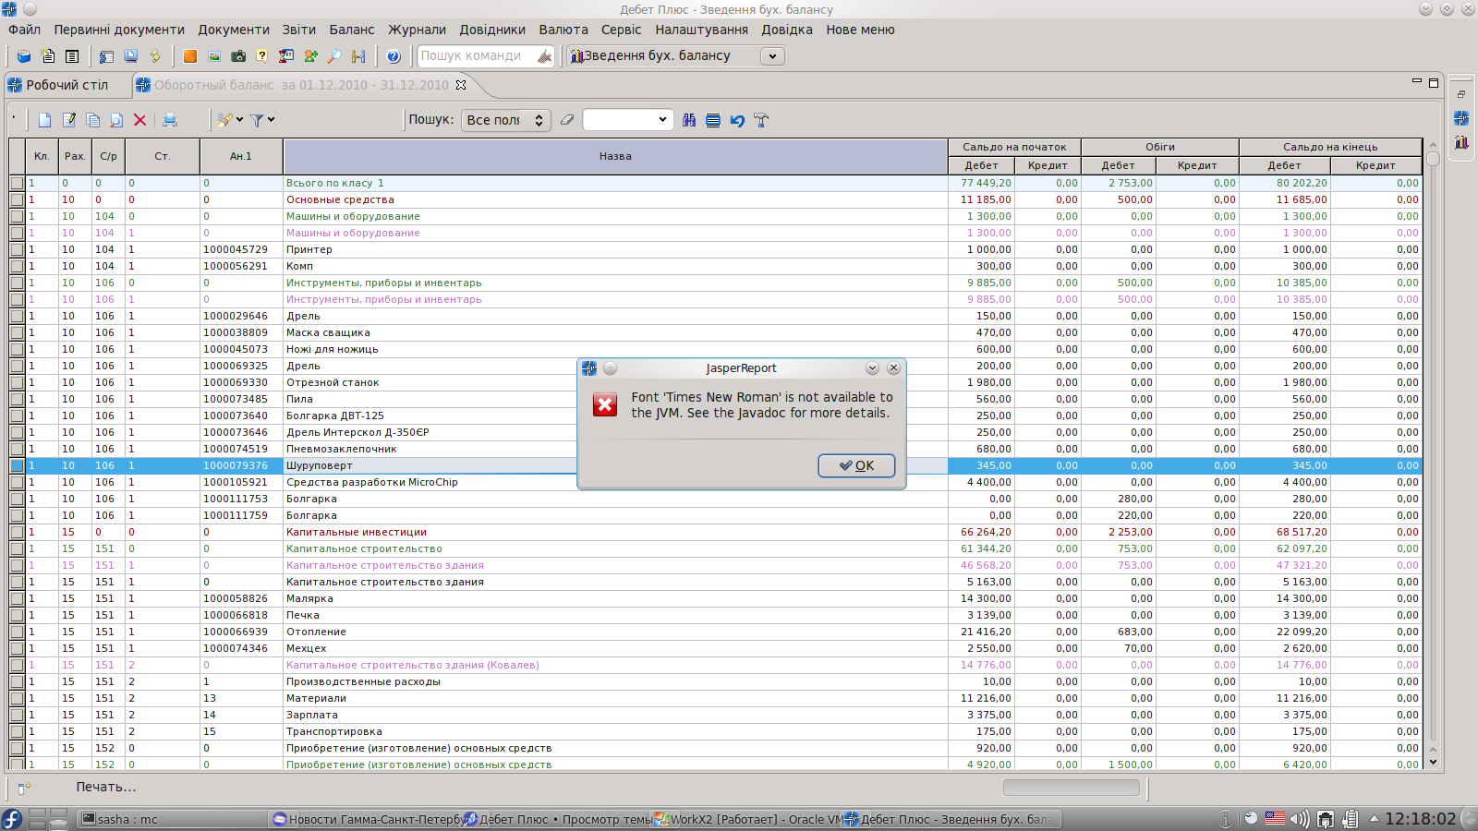Screen dimensions: 1478x831
Task: Click the binoculars find icon
Action: (x=689, y=120)
